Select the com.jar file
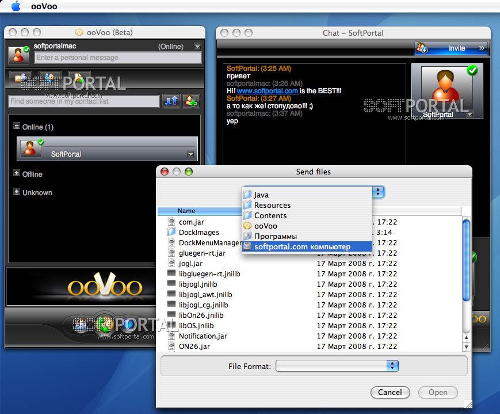 [x=192, y=222]
